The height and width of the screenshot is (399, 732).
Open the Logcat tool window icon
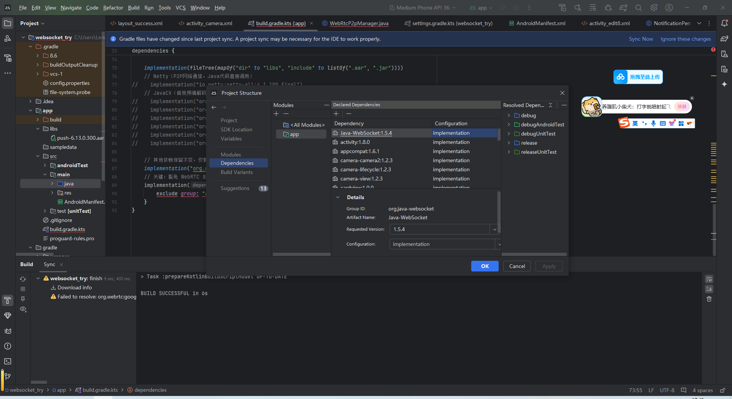coord(8,331)
